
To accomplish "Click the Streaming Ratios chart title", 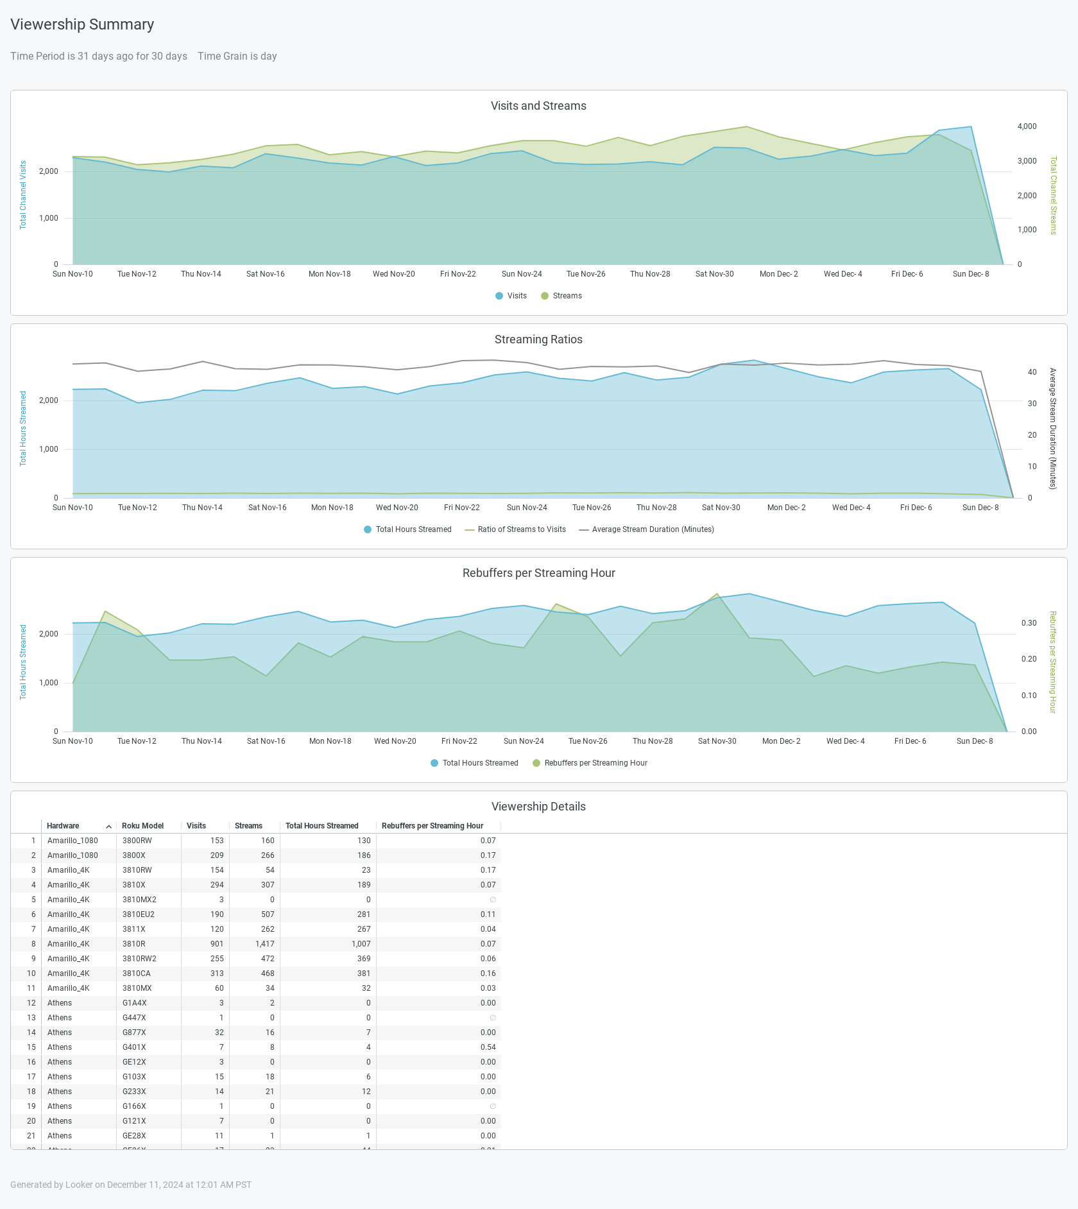I will 538,339.
